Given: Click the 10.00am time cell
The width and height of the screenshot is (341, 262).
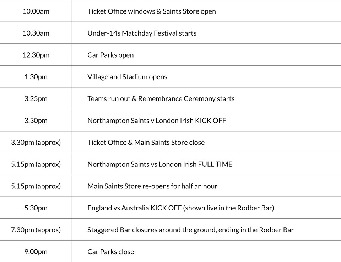Looking at the screenshot, I should (x=36, y=11).
